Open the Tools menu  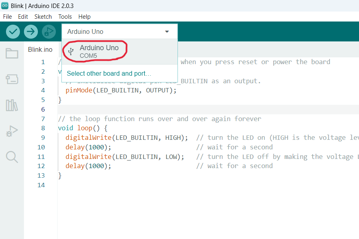click(x=65, y=17)
